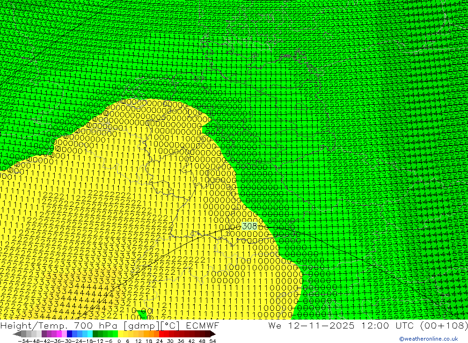Image resolution: width=468 pixels, height=343 pixels.
Task: Select the dark blue legend swatch
Action: click(70, 334)
